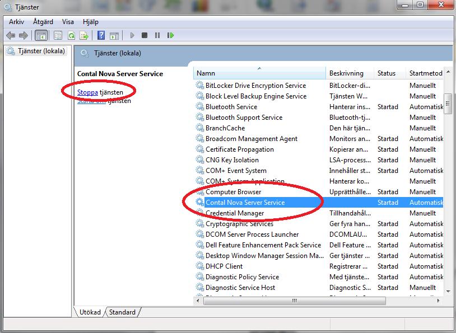Select Bluetooth Support Service row

pos(318,118)
